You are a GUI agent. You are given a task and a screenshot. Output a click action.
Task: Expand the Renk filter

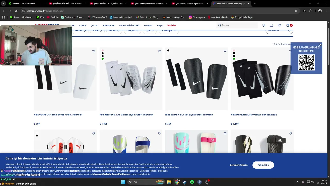coord(97,31)
